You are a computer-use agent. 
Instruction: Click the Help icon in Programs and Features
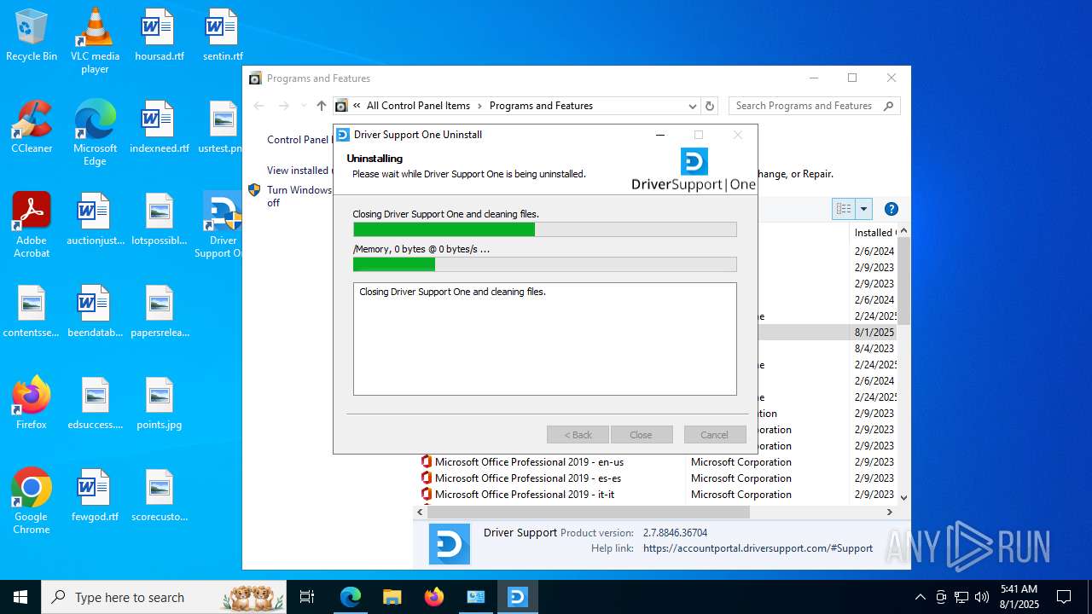(x=891, y=209)
